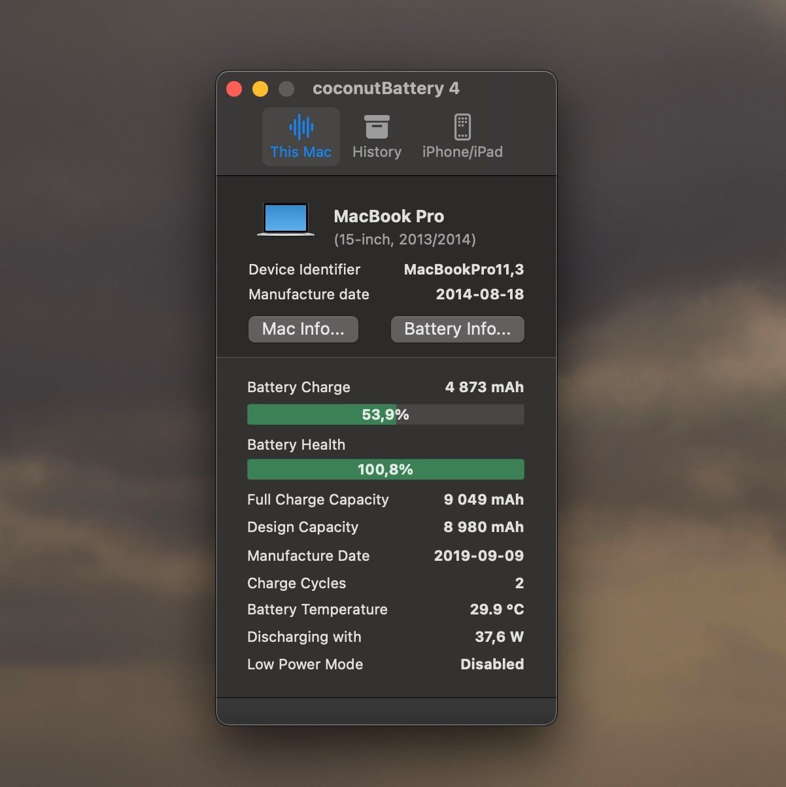Click battery Manufacture Date 2019-09-09 value
This screenshot has width=786, height=787.
(x=479, y=556)
